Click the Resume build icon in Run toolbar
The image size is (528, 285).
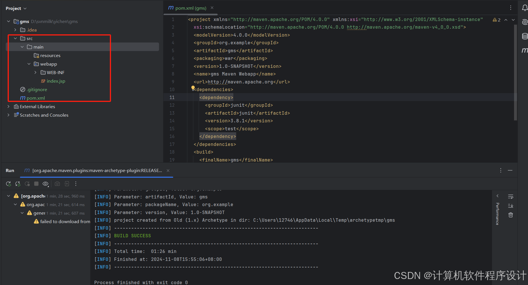point(27,184)
